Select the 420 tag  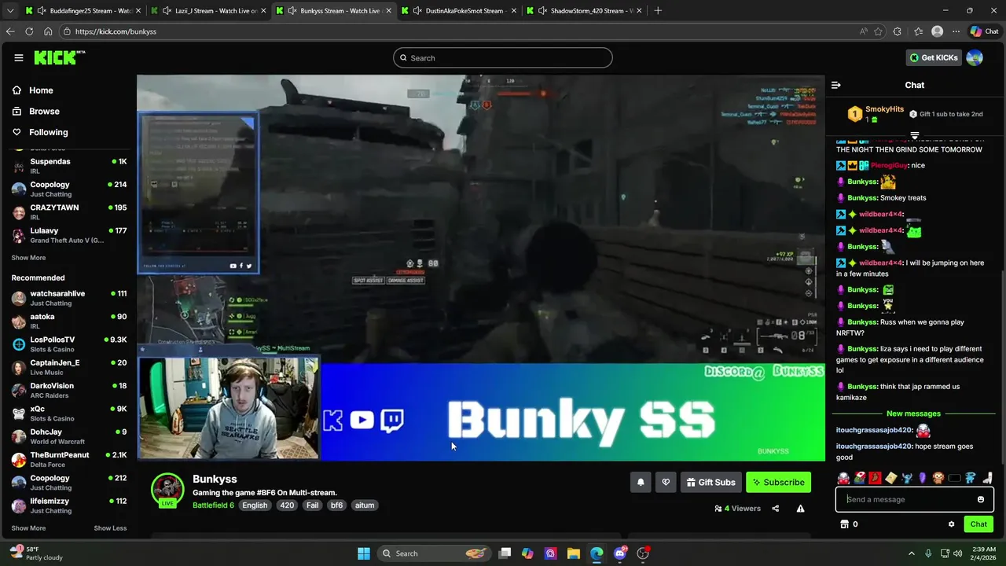[287, 505]
